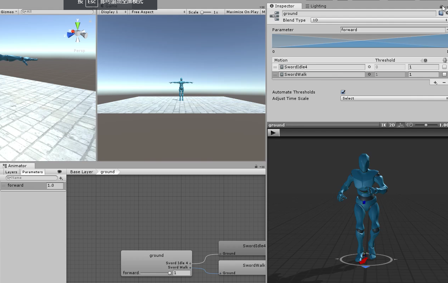
Task: Open the Free Aspect dropdown
Action: click(158, 12)
